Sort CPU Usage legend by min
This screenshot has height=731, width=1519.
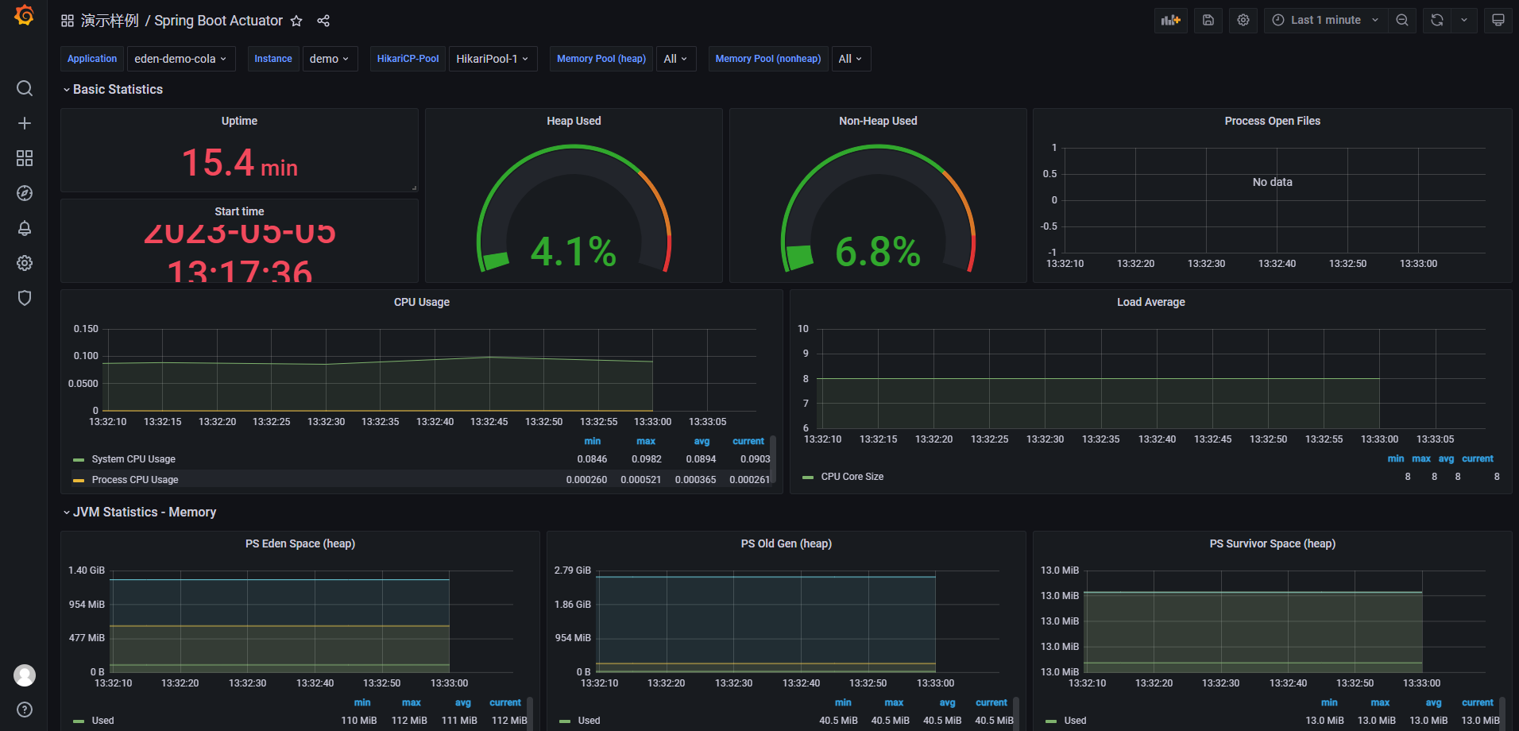pyautogui.click(x=593, y=441)
